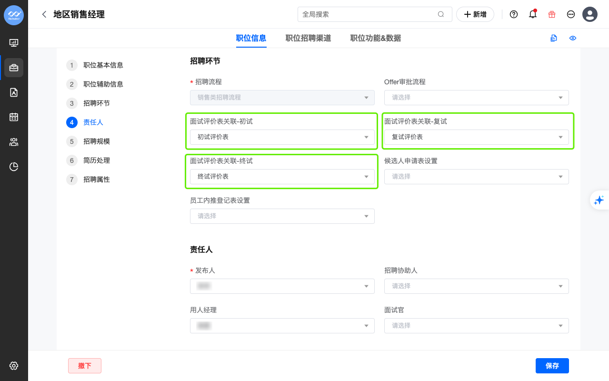Click the pie chart reports icon
Viewport: 609px width, 381px height.
(x=14, y=166)
